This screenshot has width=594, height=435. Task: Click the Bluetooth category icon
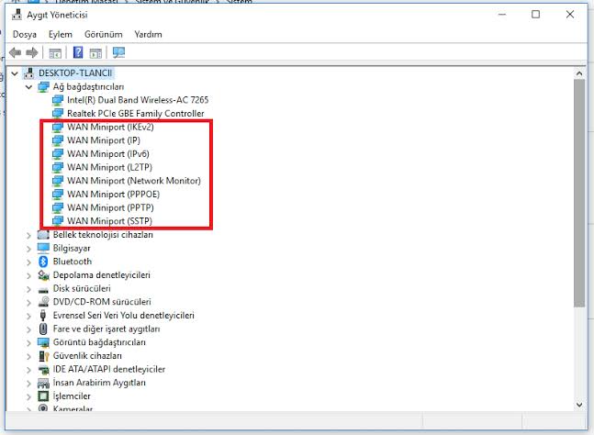43,262
